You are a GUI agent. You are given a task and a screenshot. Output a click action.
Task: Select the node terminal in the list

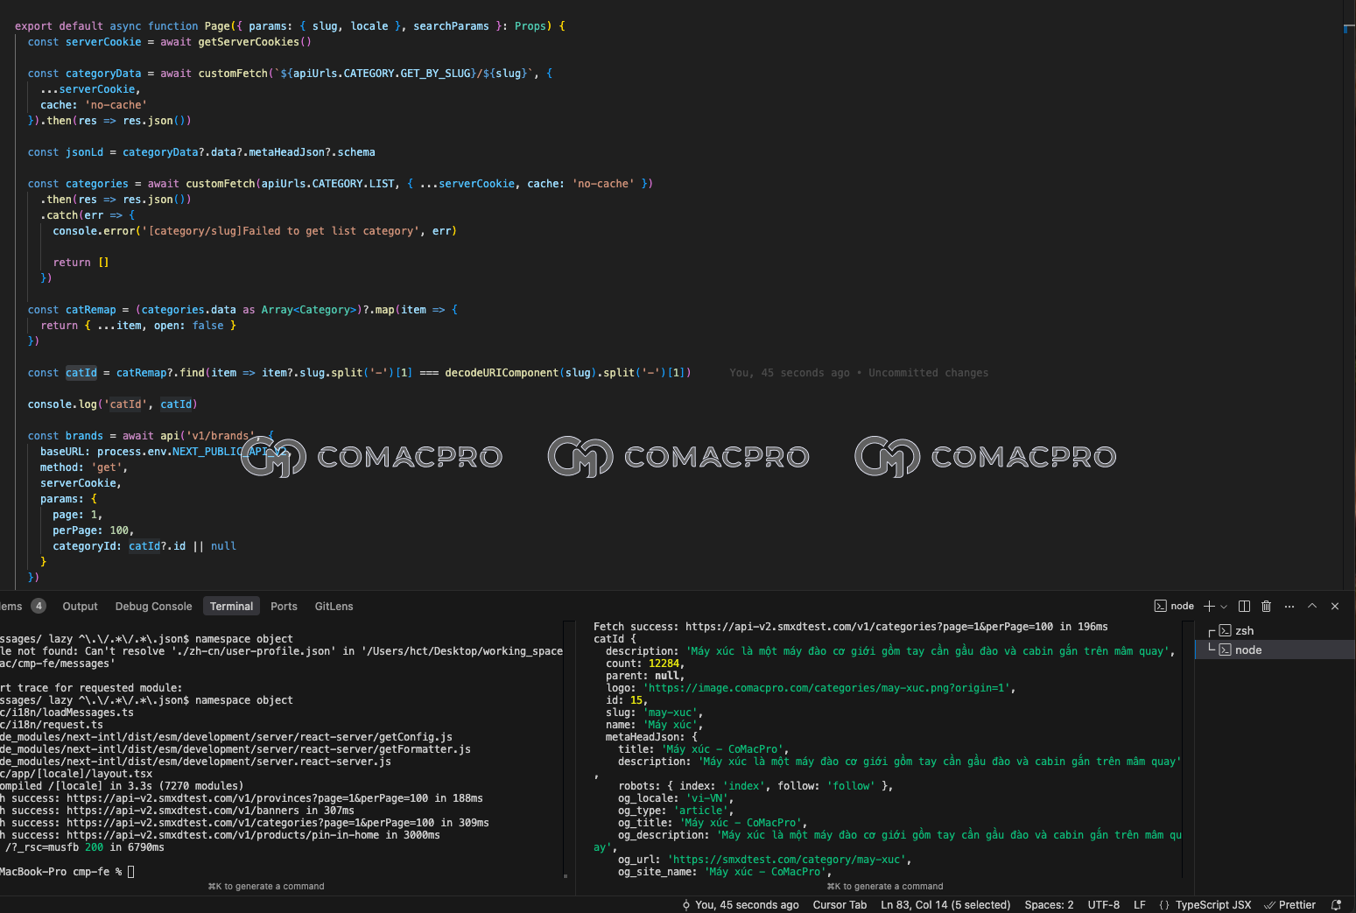click(x=1247, y=650)
